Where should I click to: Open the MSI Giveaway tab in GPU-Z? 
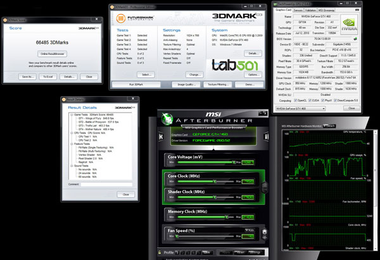[326, 10]
